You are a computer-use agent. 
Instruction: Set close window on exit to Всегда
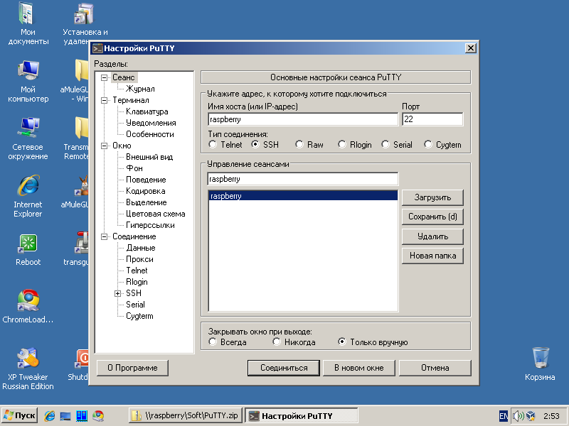[213, 342]
